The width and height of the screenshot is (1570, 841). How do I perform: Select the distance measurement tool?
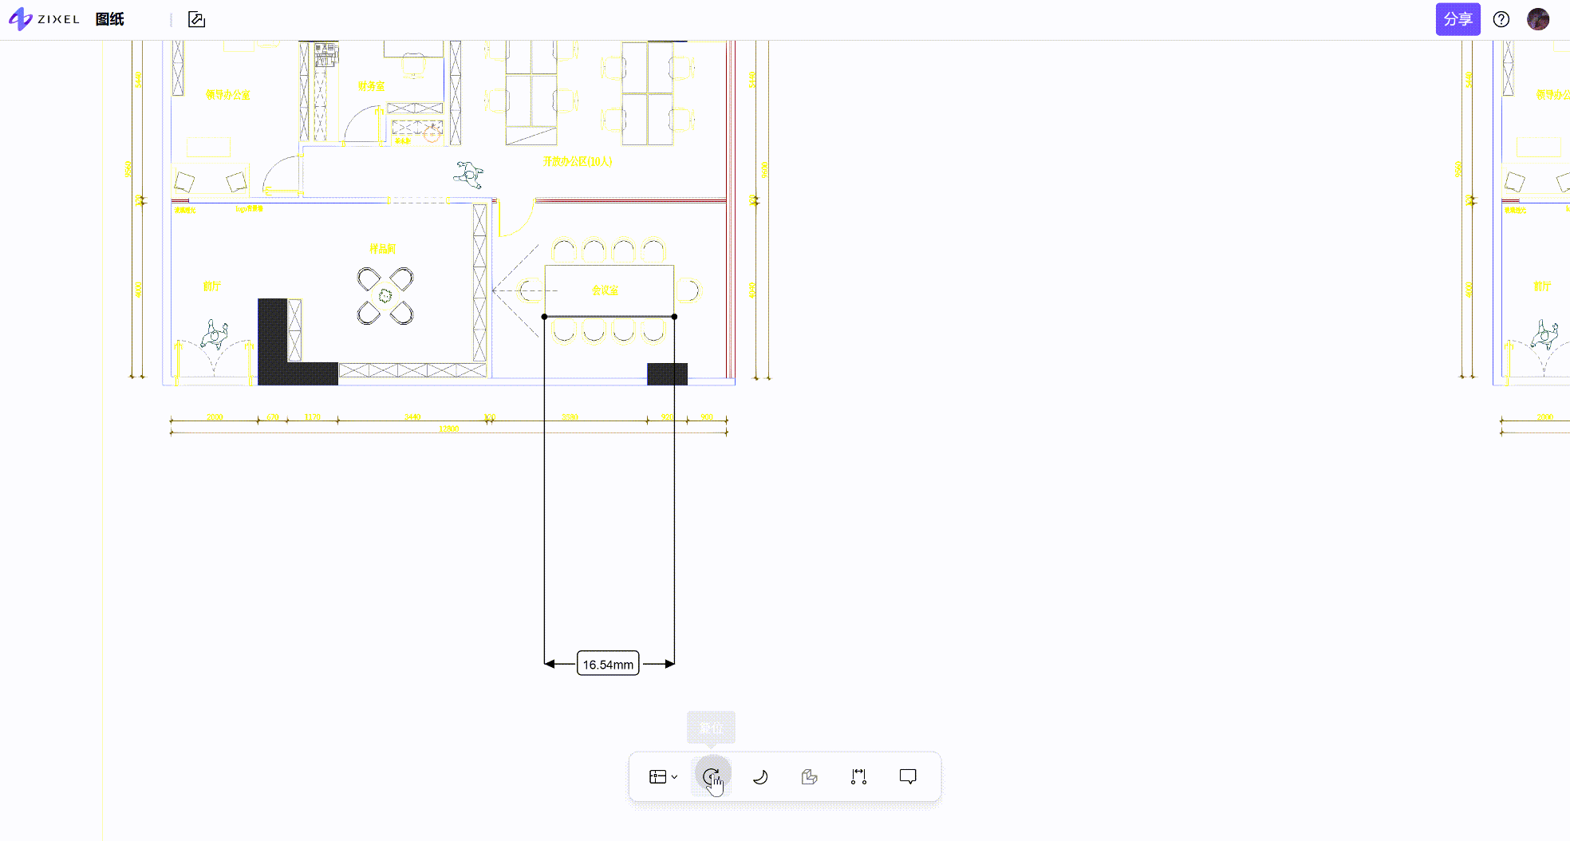point(858,776)
